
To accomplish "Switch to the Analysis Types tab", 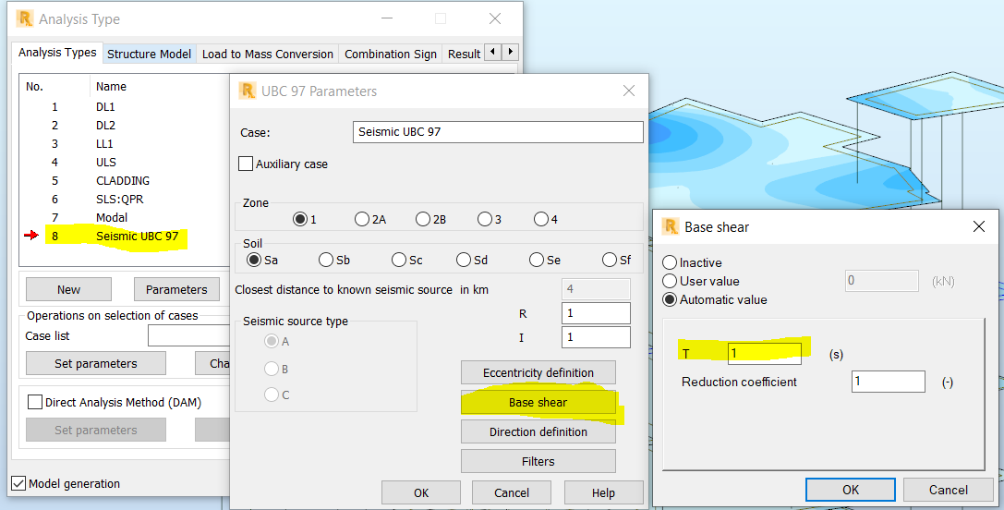I will coord(57,53).
